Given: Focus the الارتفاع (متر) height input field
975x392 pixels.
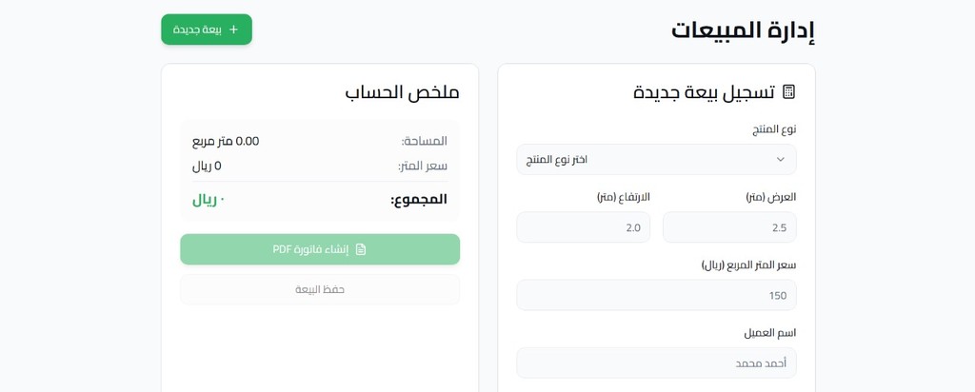Looking at the screenshot, I should (x=583, y=227).
